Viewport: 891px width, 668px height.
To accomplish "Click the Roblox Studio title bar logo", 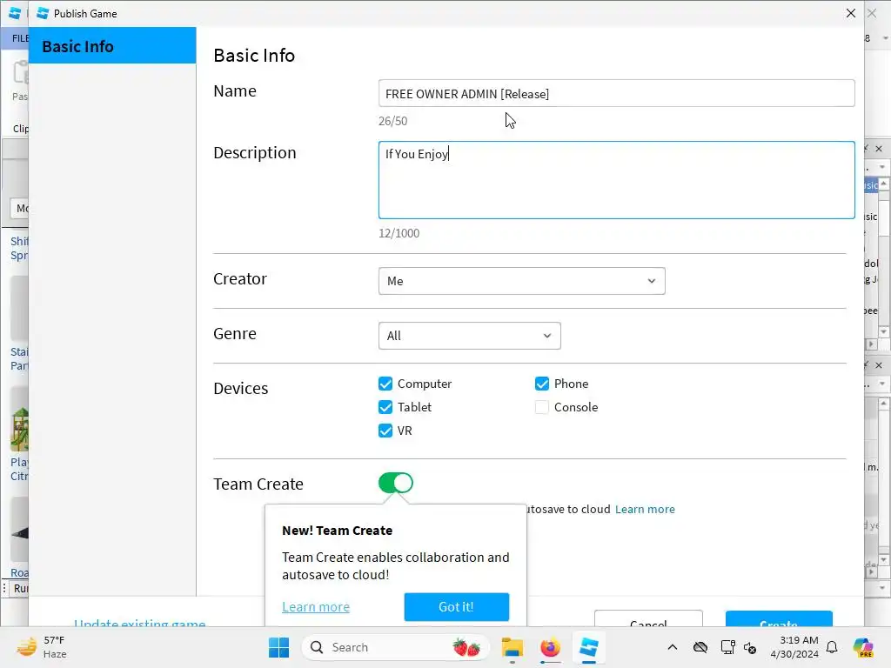I will [15, 13].
